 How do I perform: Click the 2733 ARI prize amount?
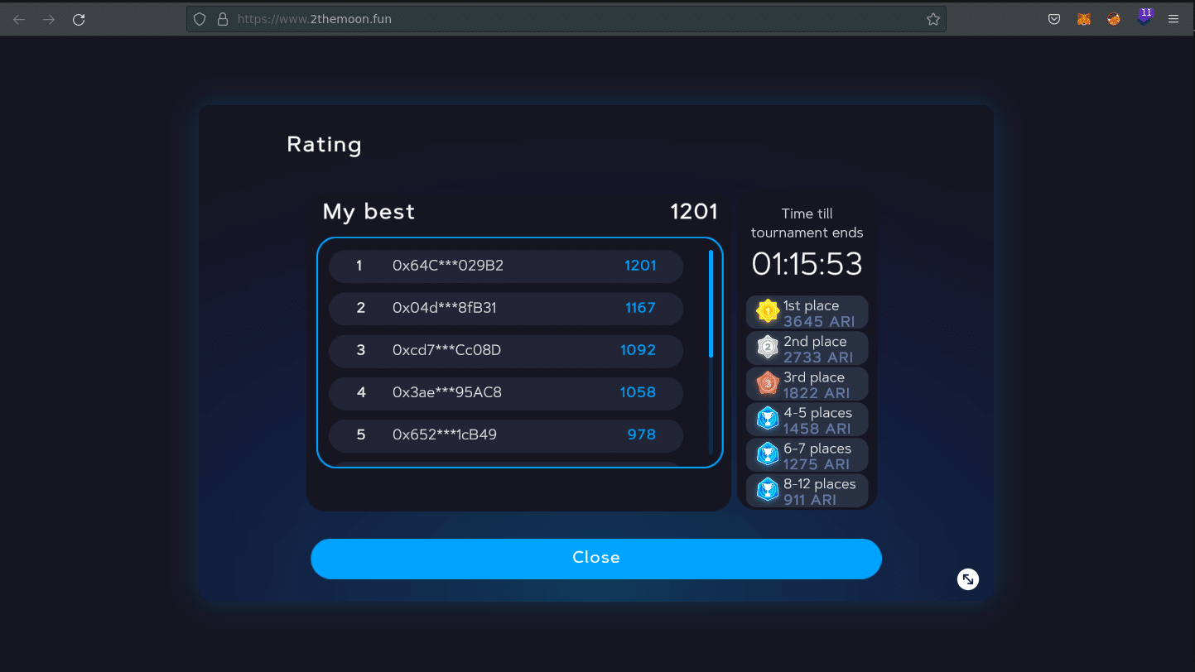[x=819, y=358]
